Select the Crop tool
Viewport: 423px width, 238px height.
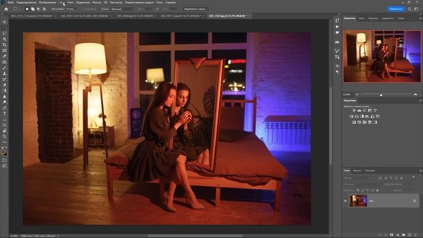pos(5,45)
